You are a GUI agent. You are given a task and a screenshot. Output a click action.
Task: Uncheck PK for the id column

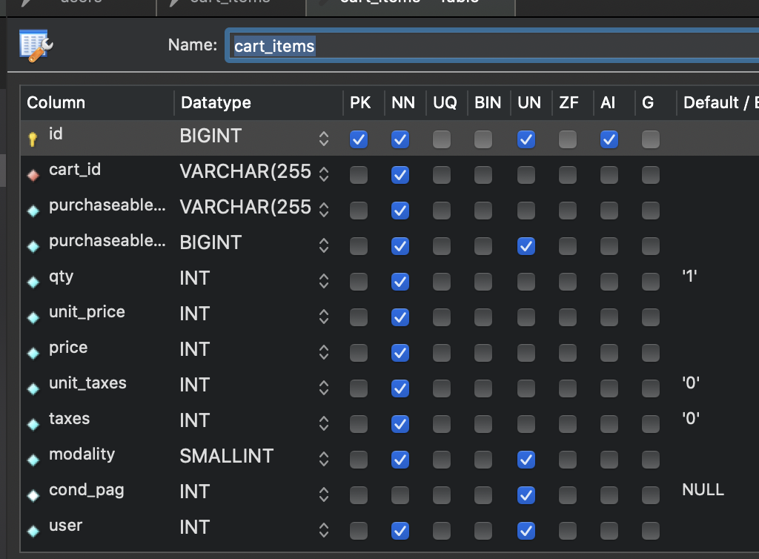coord(359,139)
